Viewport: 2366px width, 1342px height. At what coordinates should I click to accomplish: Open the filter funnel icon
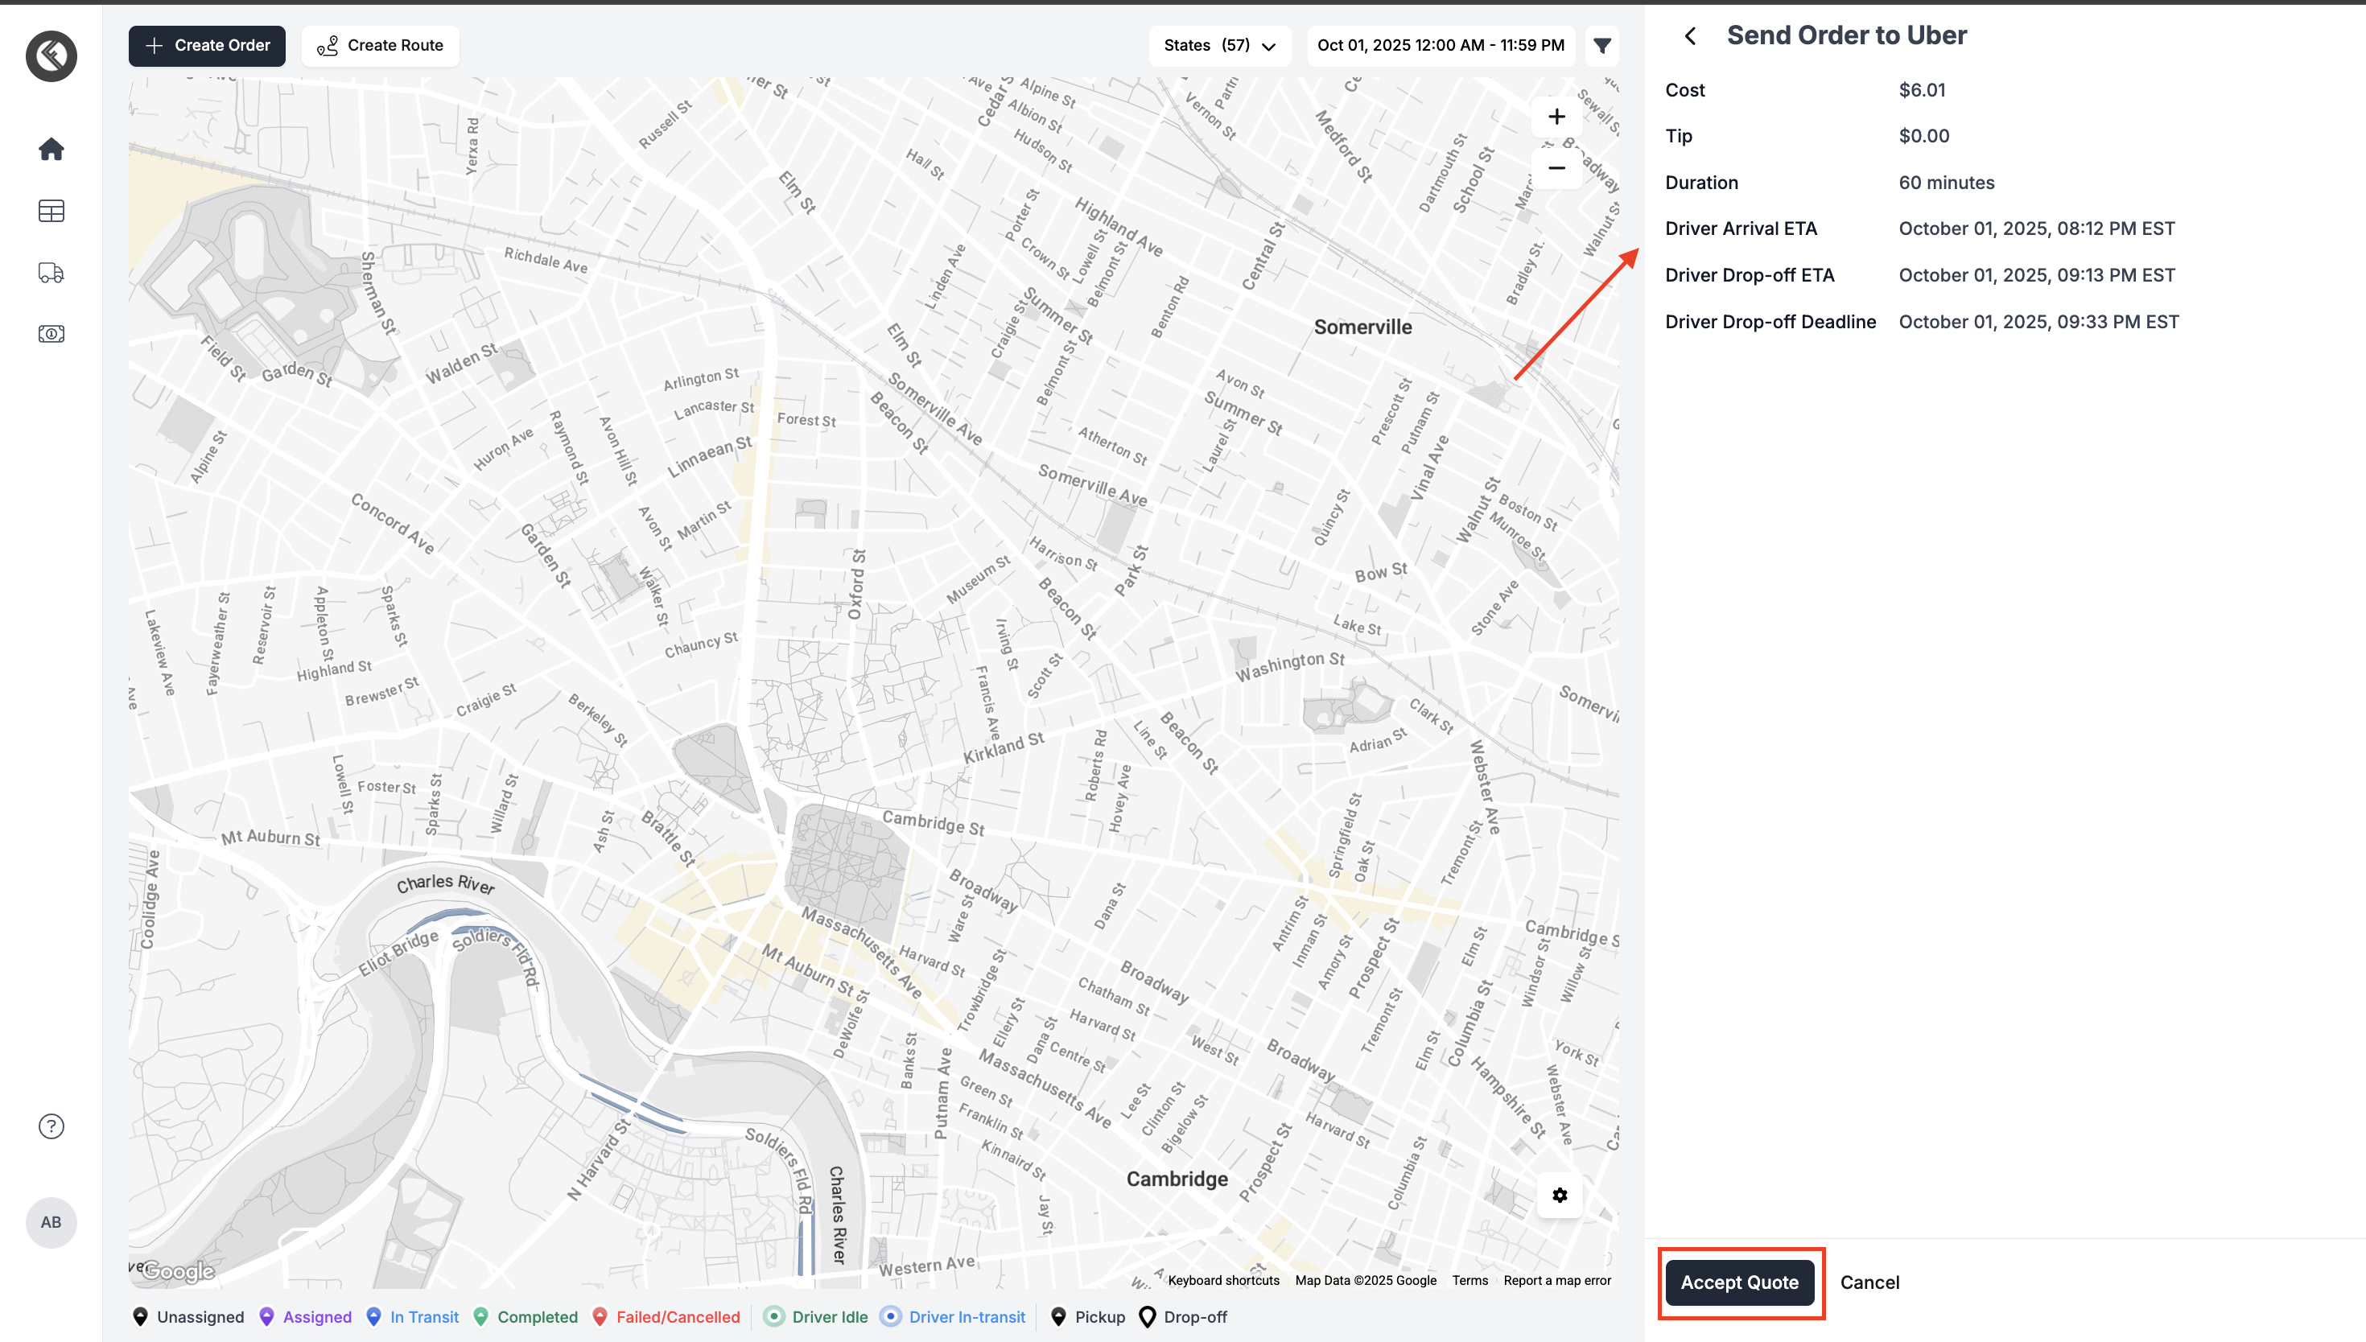1602,45
